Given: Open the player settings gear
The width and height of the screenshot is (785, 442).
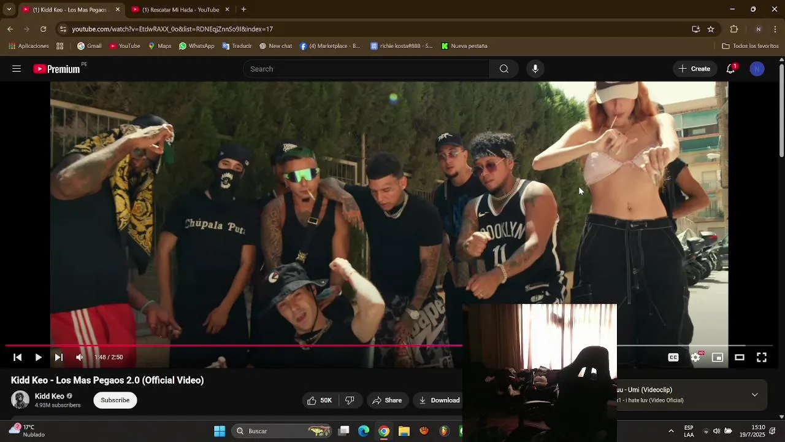Looking at the screenshot, I should point(695,357).
